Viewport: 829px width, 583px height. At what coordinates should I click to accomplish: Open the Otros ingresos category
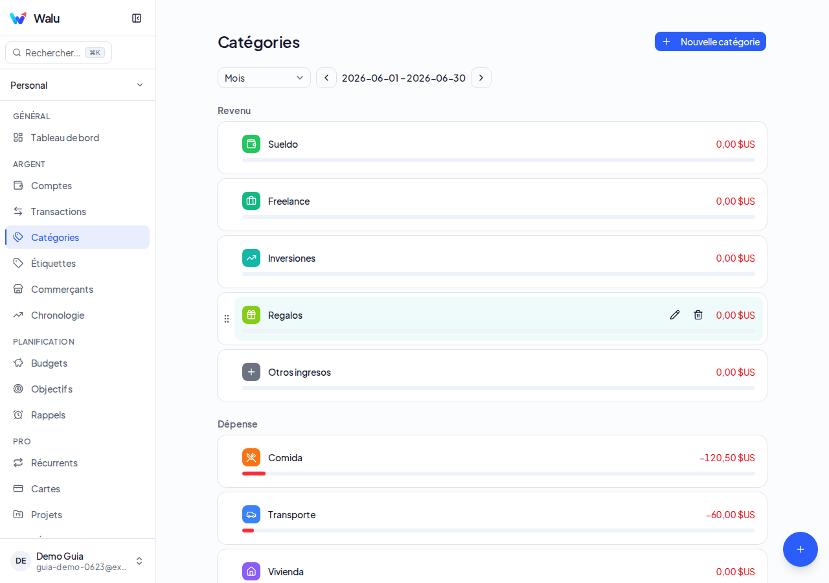pyautogui.click(x=492, y=376)
